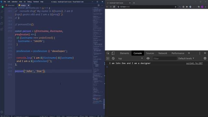The height and width of the screenshot is (117, 208).
Task: Click the "const person" declaration
Action: coord(23,31)
